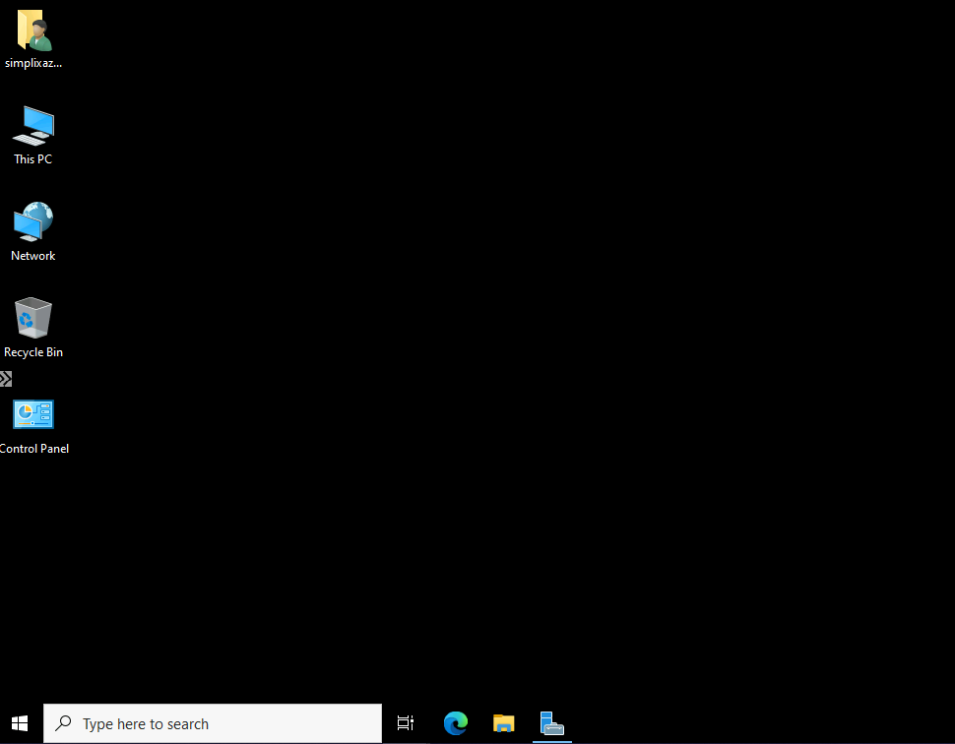Select the Recycle Bin desktop icon

coord(33,319)
